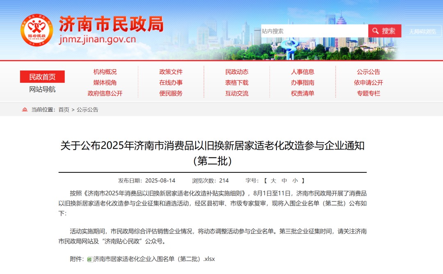The width and height of the screenshot is (443, 274).
Task: Open the 表格下载 forms download section
Action: 236,82
